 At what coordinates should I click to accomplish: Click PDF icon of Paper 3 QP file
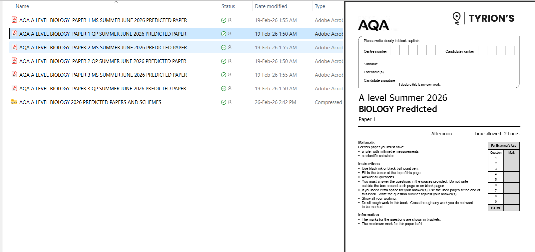tap(14, 88)
